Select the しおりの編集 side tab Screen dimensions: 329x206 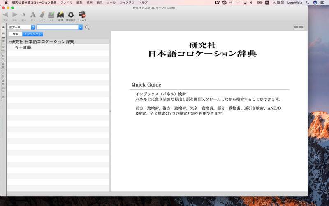3,60
